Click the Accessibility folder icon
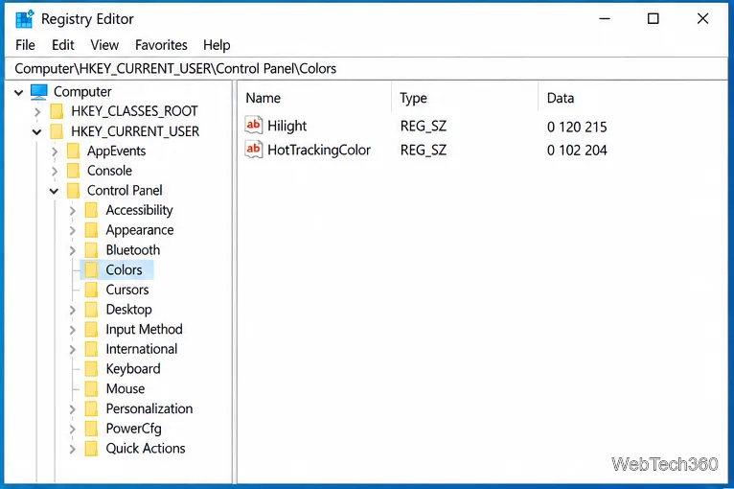 92,210
